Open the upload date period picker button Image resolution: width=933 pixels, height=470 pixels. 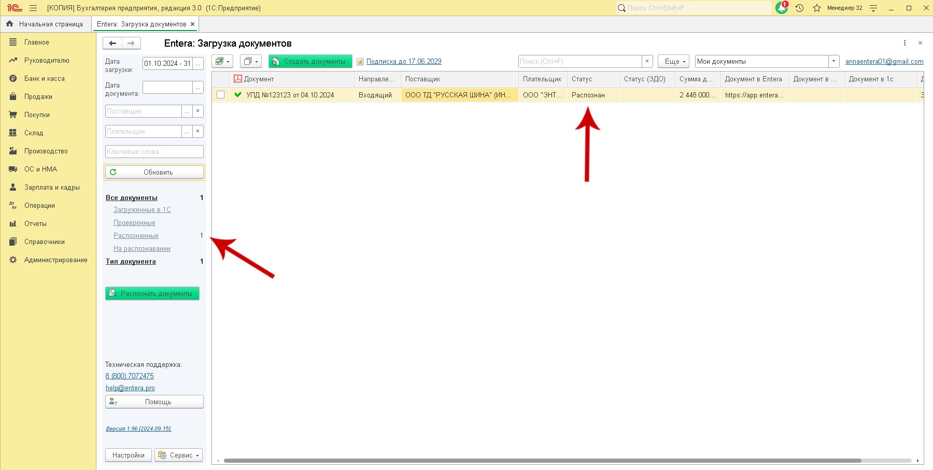click(x=198, y=63)
